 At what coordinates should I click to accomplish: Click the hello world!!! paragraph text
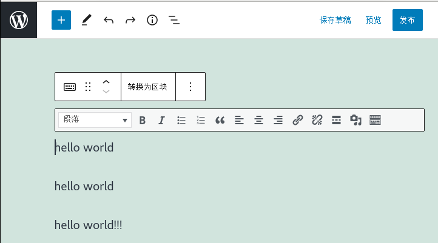click(x=89, y=225)
